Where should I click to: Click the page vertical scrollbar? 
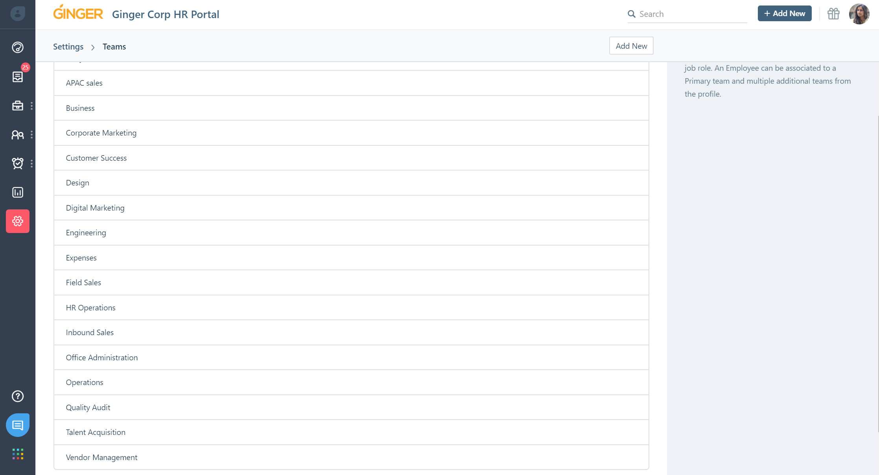point(877,274)
